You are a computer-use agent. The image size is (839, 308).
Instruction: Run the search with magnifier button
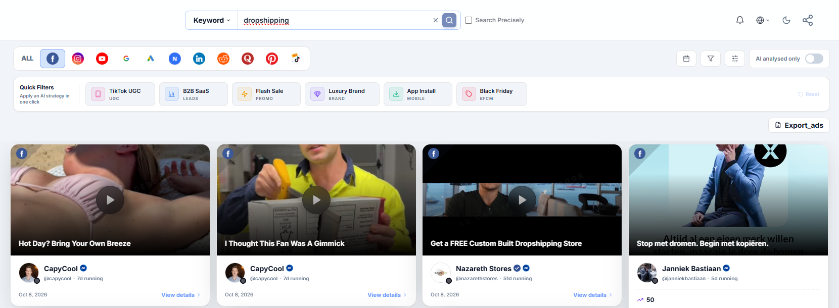coord(449,20)
